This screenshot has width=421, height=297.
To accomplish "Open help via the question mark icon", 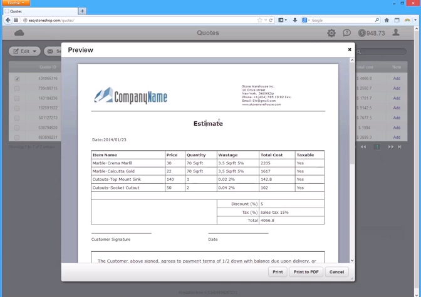I will [346, 33].
